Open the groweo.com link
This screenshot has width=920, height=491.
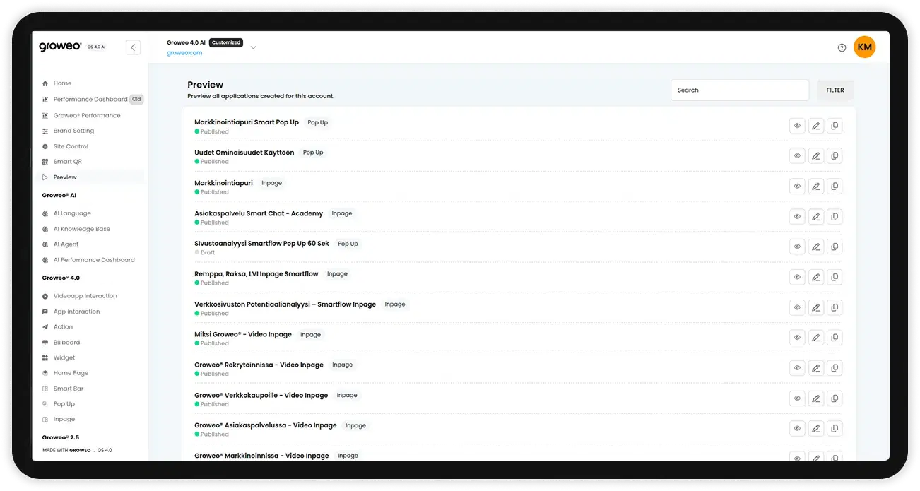tap(184, 53)
